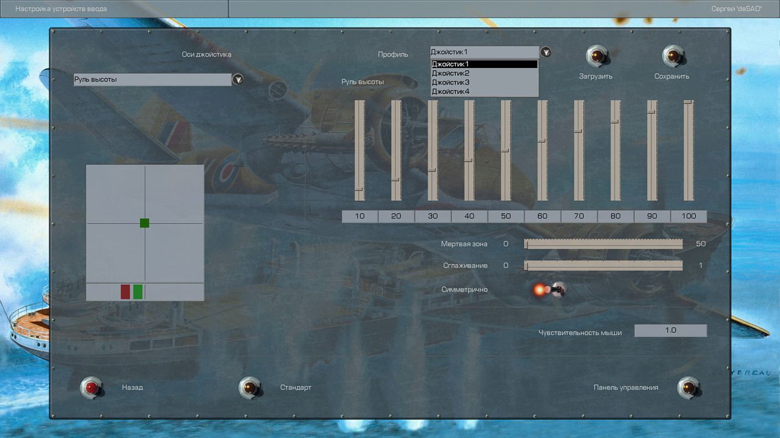The width and height of the screenshot is (780, 438).
Task: Click the vertical curve slider above 100
Action: [689, 150]
